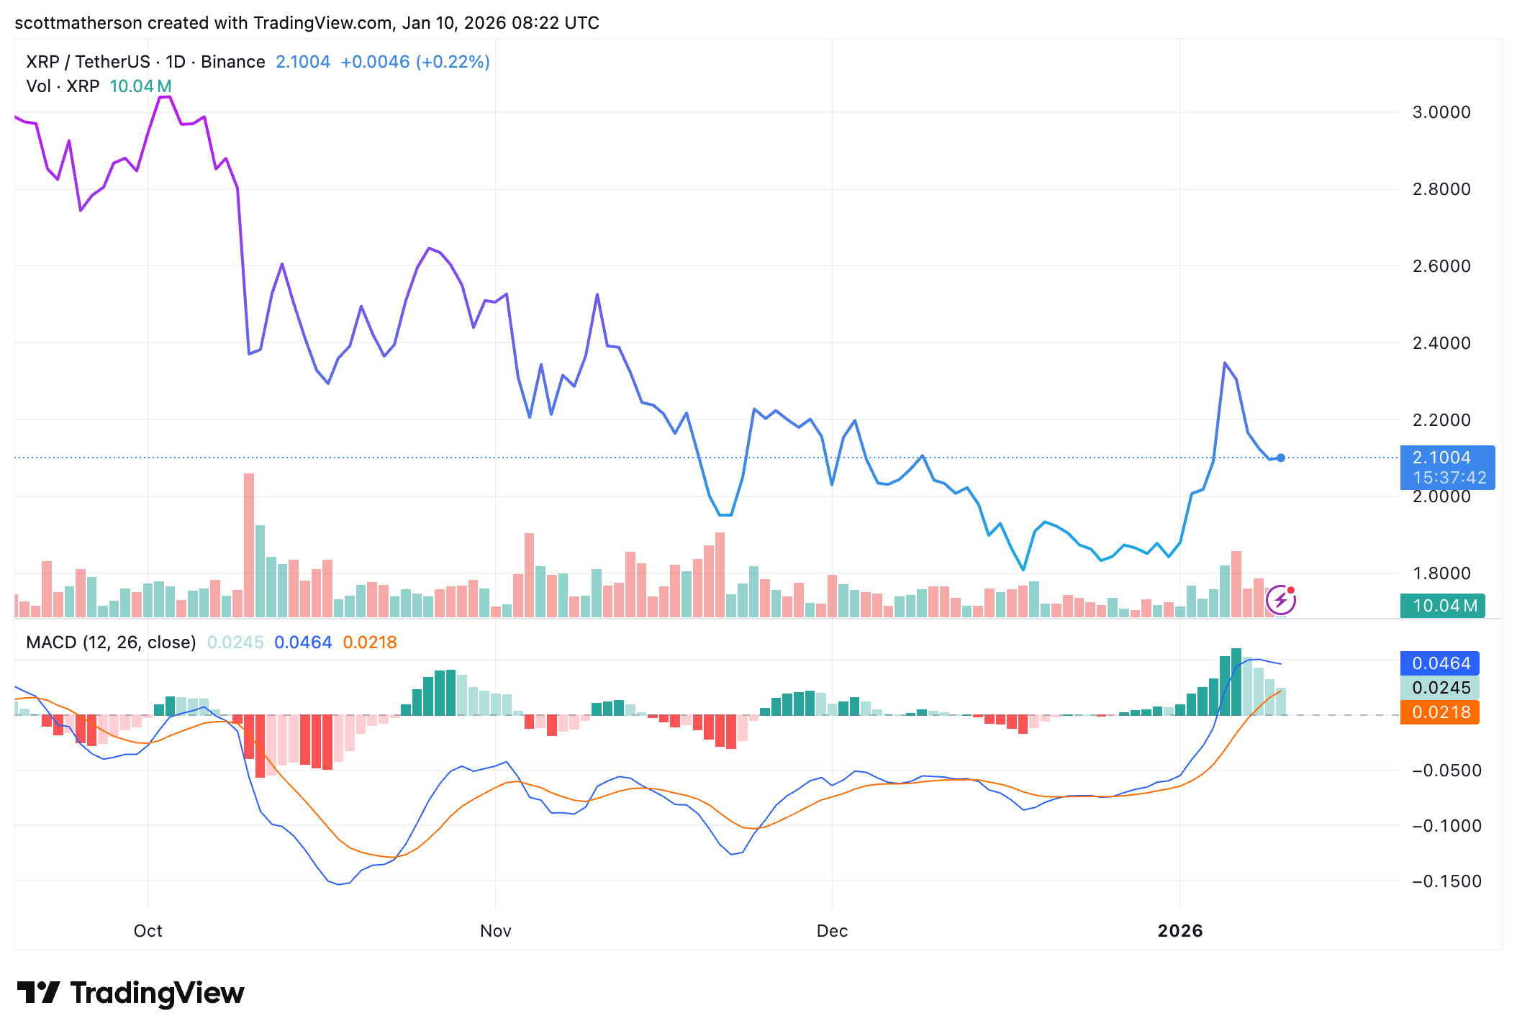Click the pale green 0.0245 histogram axis tag
The height and width of the screenshot is (1036, 1517).
1440,688
